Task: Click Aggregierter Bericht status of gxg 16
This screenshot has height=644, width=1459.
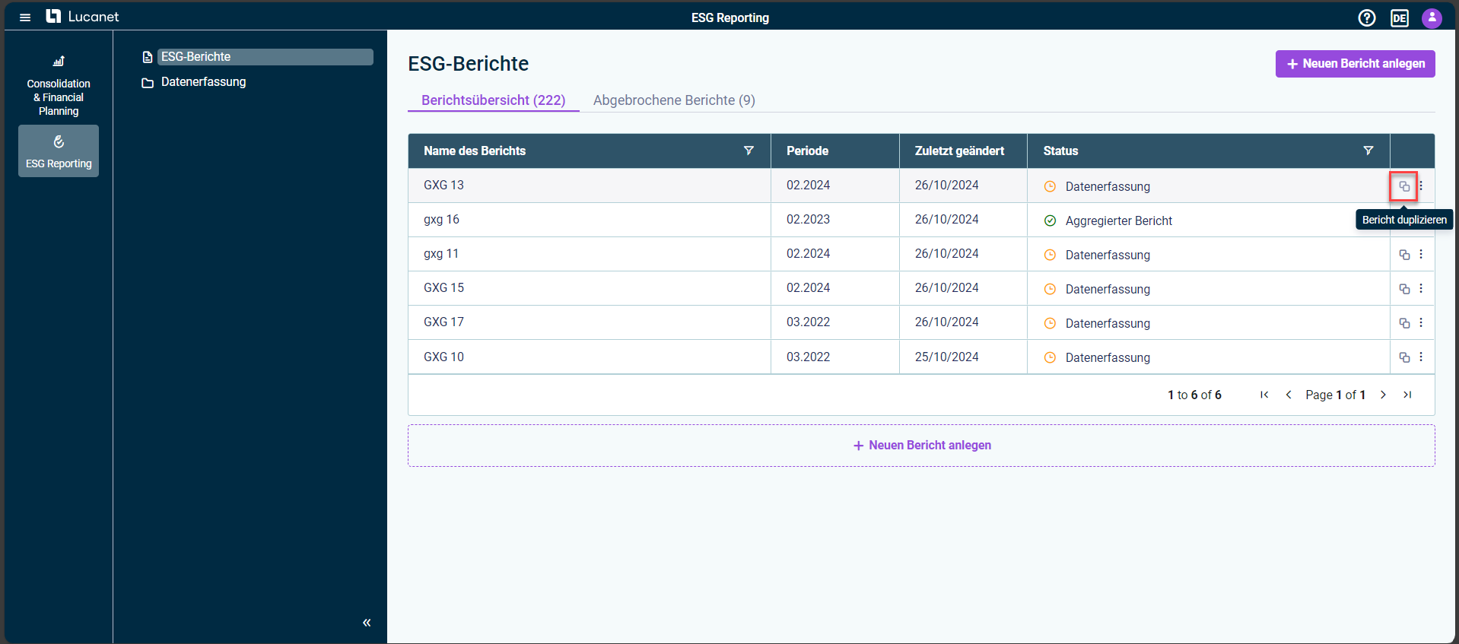Action: pyautogui.click(x=1118, y=220)
